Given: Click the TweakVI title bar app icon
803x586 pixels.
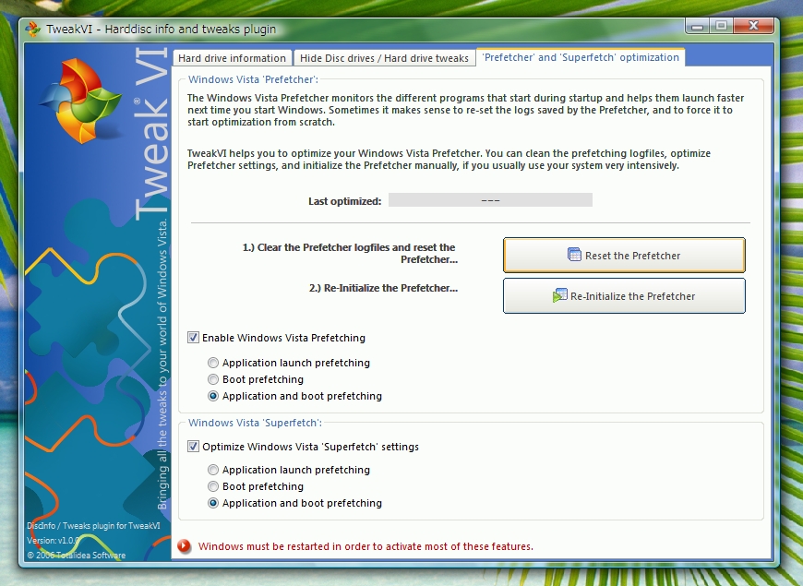Looking at the screenshot, I should (33, 30).
